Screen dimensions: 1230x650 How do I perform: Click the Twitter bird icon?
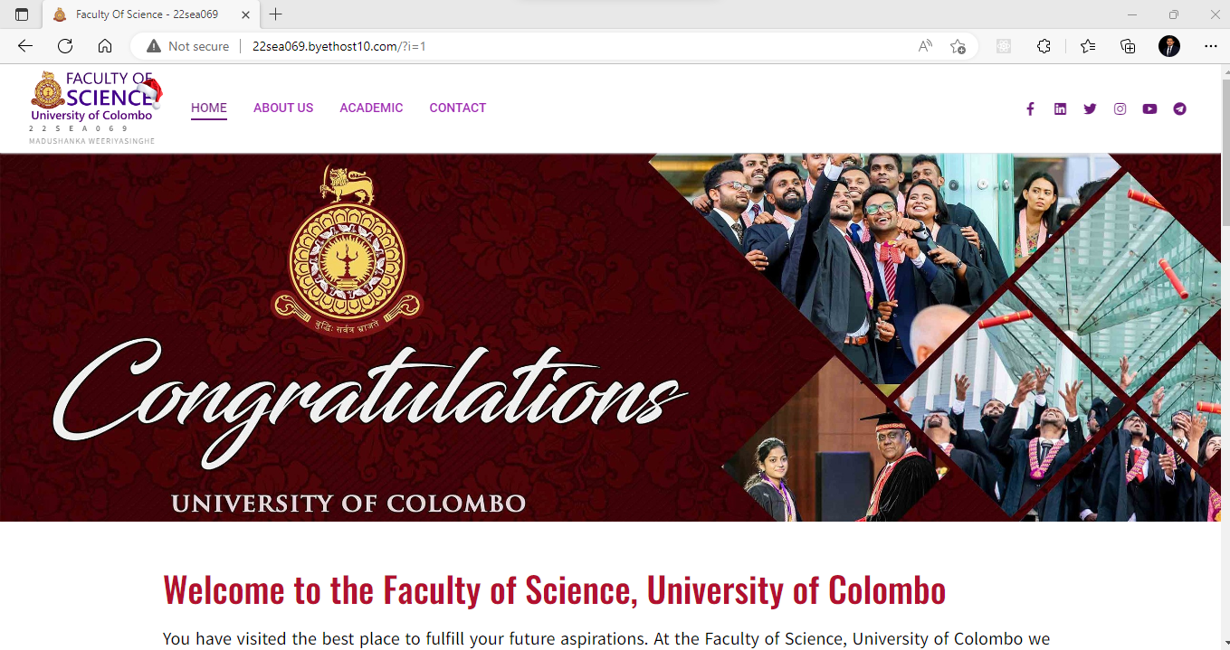click(x=1090, y=109)
